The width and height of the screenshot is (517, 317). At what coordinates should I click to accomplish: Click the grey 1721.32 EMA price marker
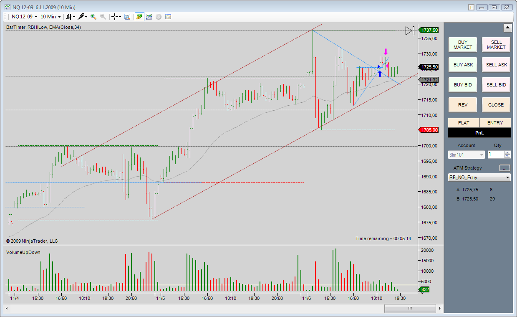point(429,80)
